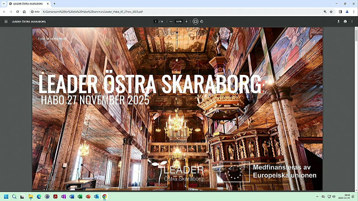
Task: Zoom in the PDF with plus button
Action: pos(186,21)
